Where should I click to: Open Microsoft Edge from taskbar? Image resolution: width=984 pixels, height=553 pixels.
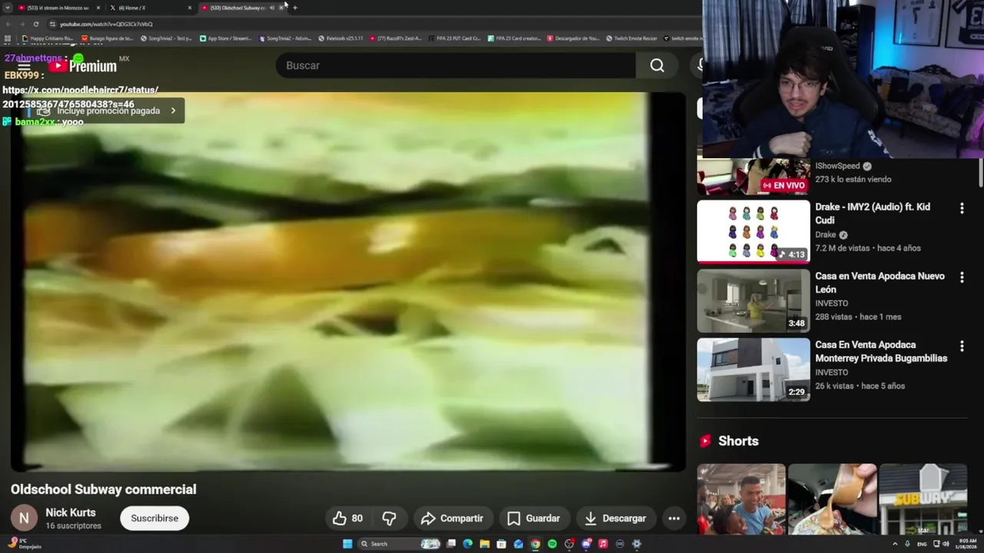coord(467,544)
